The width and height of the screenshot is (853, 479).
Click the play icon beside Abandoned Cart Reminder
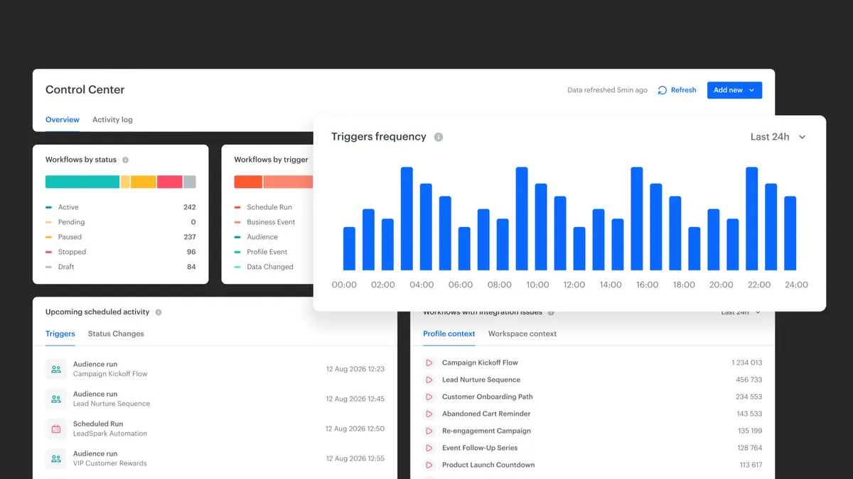(x=429, y=414)
